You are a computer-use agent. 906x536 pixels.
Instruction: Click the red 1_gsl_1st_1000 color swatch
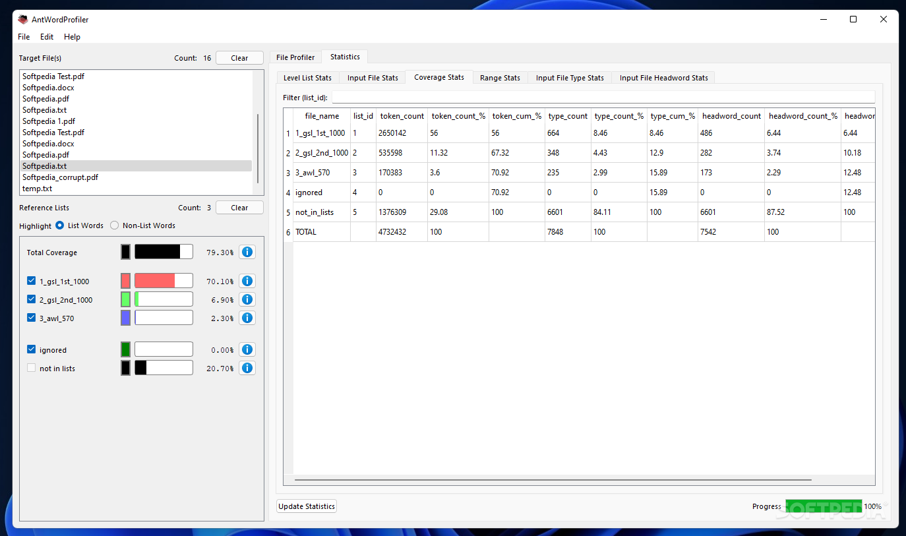click(x=126, y=281)
